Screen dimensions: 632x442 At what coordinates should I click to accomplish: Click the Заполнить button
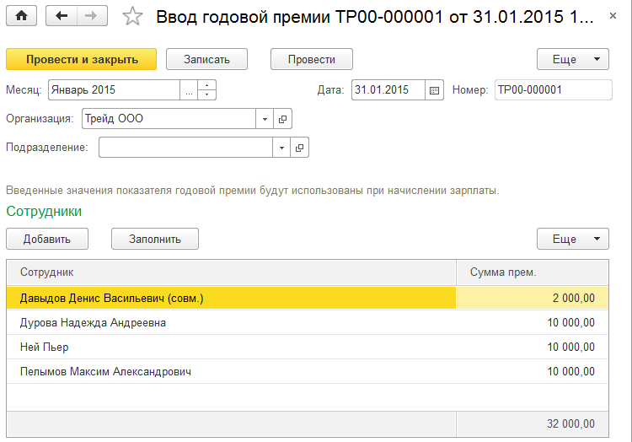155,239
